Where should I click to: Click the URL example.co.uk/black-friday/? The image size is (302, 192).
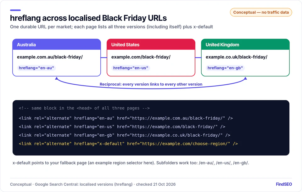(x=237, y=57)
